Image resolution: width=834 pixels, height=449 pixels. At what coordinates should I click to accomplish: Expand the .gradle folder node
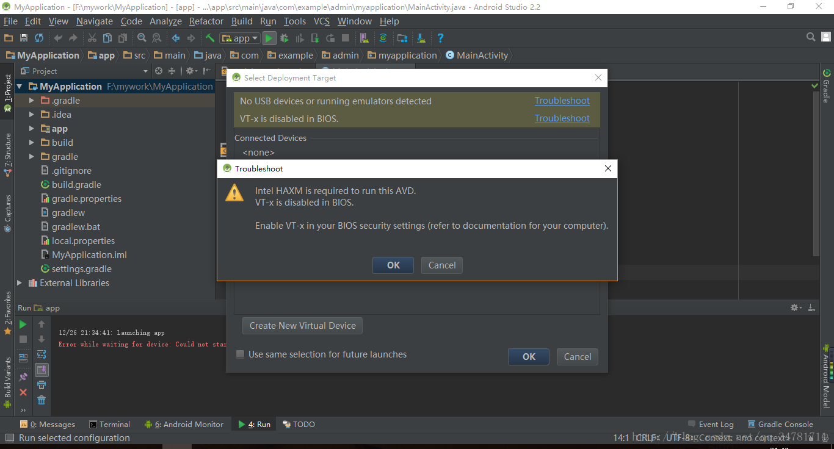[x=32, y=101]
